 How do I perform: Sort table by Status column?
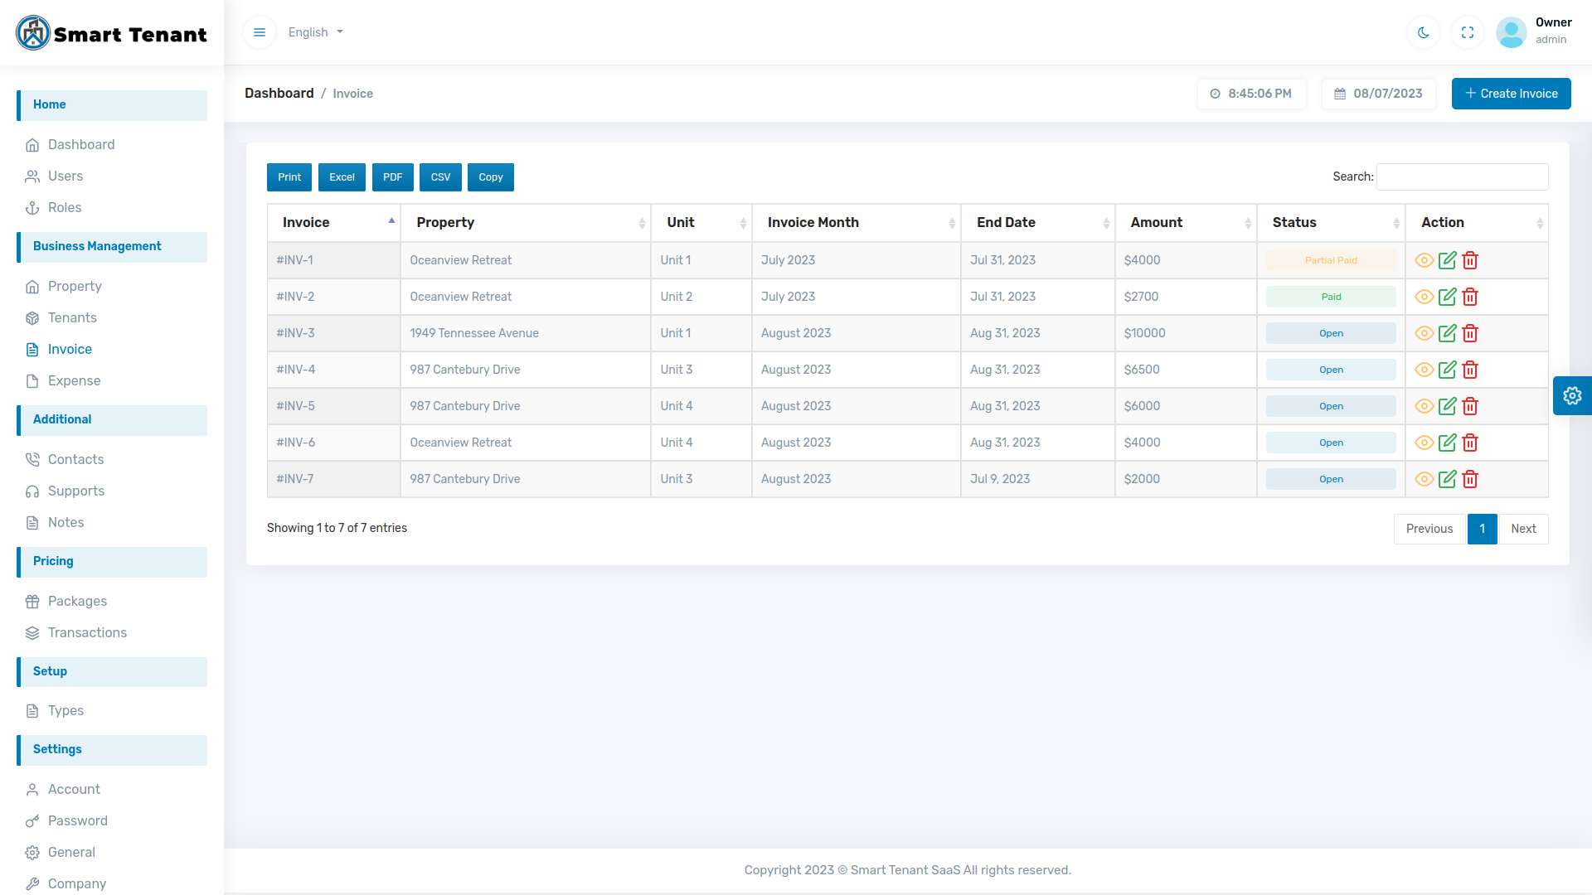(1331, 222)
